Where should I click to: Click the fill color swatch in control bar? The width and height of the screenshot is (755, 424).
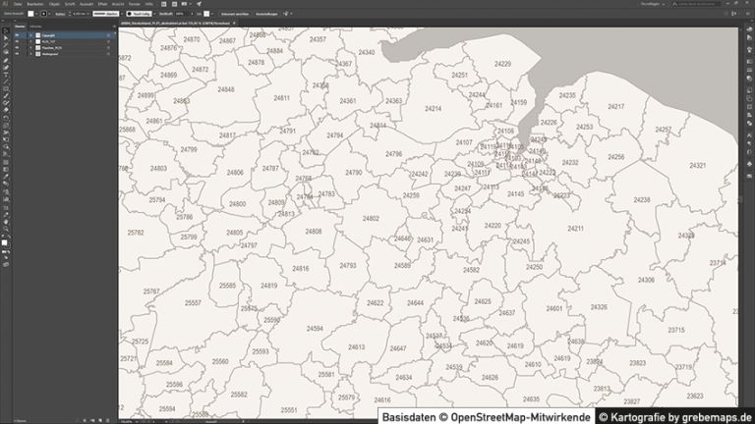[31, 14]
